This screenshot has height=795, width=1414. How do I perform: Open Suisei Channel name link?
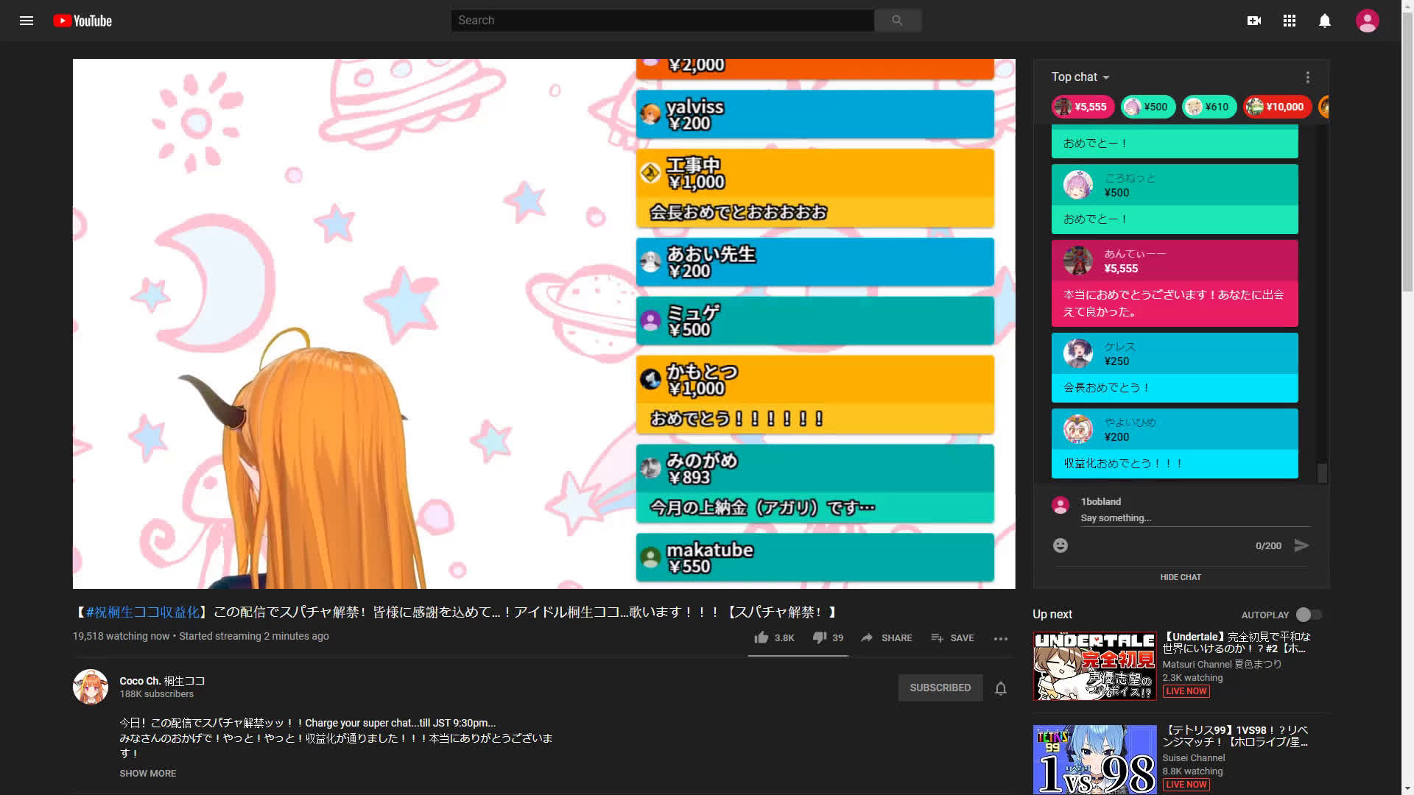[x=1193, y=757]
